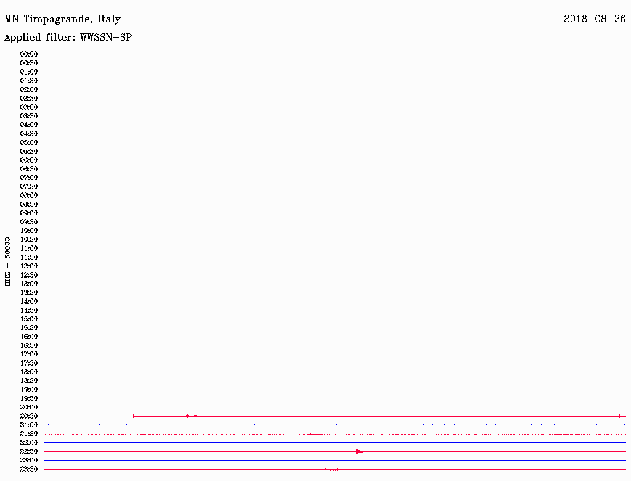The width and height of the screenshot is (631, 481).
Task: Select the 02:30 time label
Action: tap(29, 98)
